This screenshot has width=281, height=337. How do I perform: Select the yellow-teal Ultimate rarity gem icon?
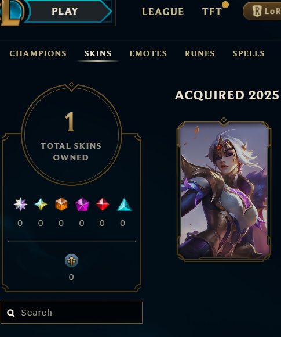pos(41,204)
